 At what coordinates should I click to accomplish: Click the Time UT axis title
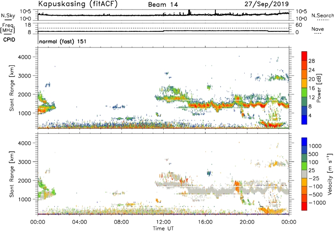tap(163, 228)
